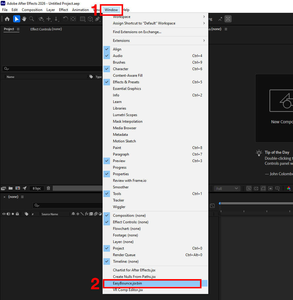
Task: Open Render Queue from Window menu
Action: click(x=155, y=255)
